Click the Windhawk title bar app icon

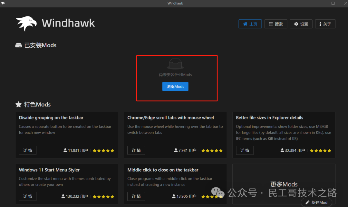(3, 3)
